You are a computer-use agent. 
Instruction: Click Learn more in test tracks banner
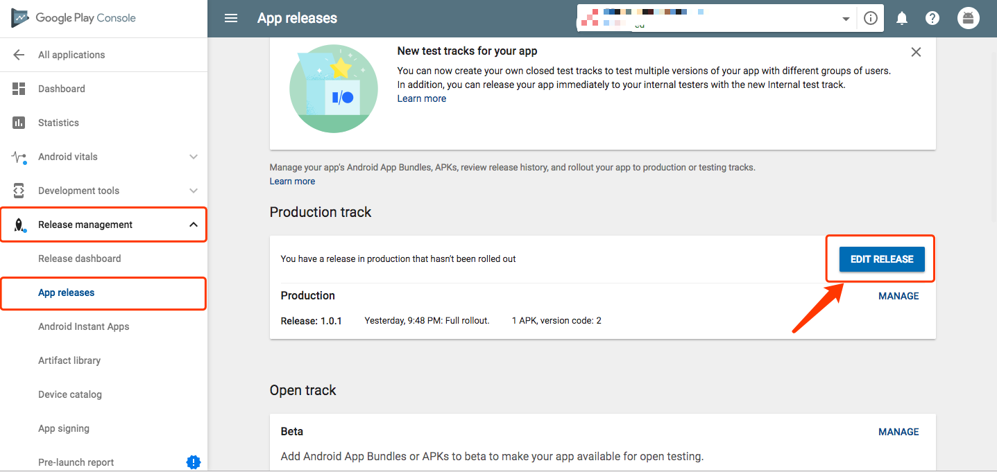[422, 98]
